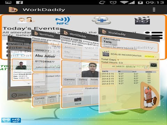167x125 pixels.
Task: Tap the OUT column header
Action: (x=134, y=72)
